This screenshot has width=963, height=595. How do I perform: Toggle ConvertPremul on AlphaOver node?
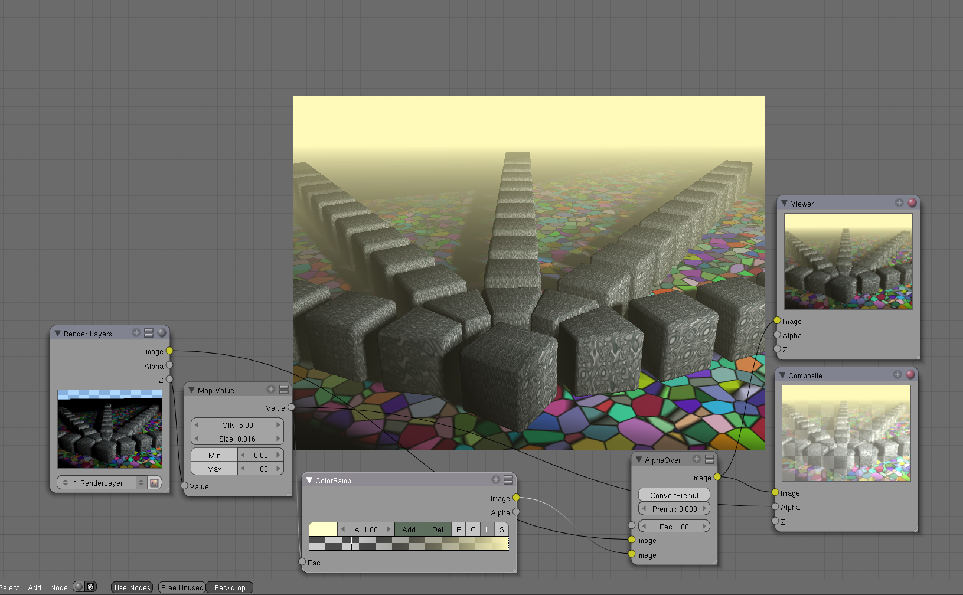tap(674, 495)
